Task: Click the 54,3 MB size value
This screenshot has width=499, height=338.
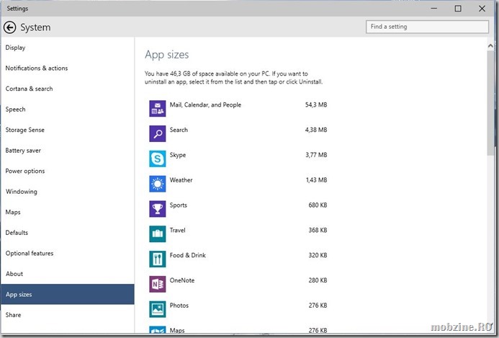Action: click(316, 104)
